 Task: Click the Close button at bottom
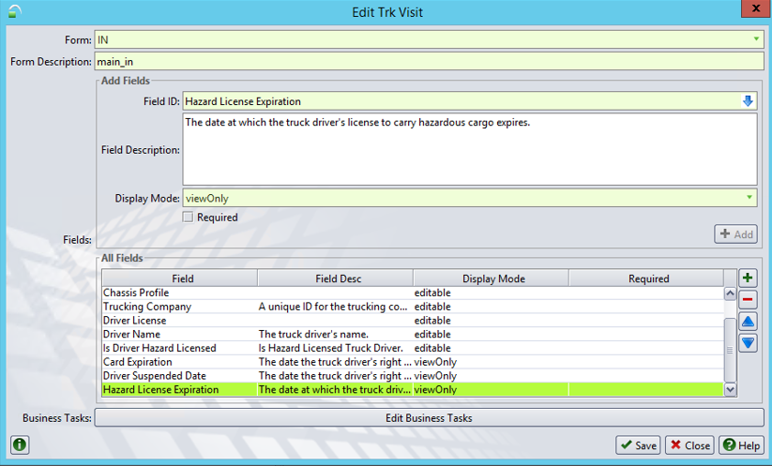(689, 445)
